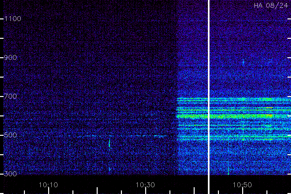The height and width of the screenshot is (194, 291).
Task: Click the 10:50 time axis label
Action: [242, 185]
